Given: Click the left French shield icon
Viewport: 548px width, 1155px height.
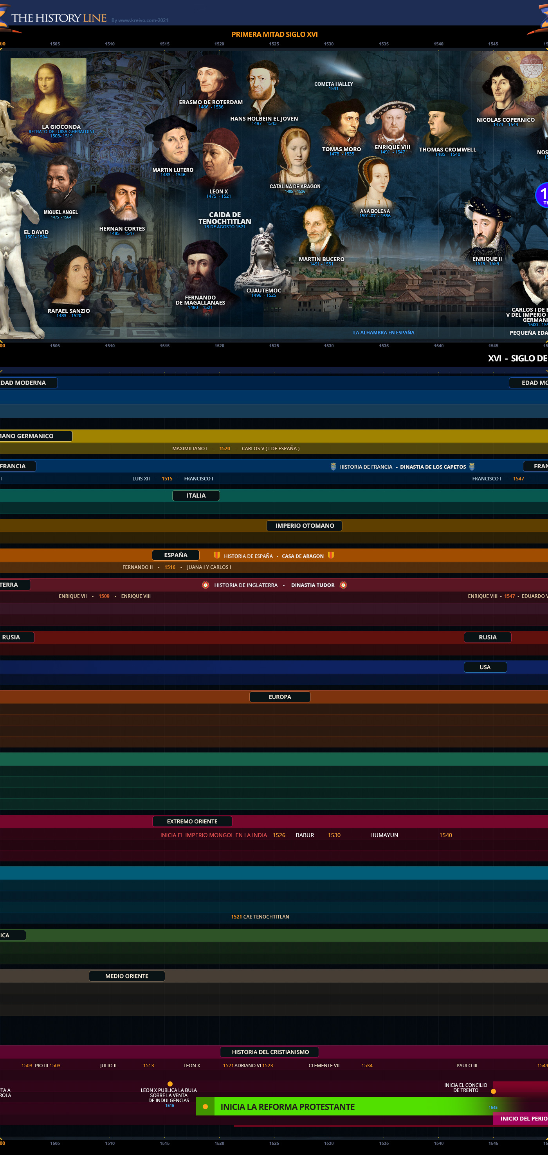Looking at the screenshot, I should [x=333, y=466].
